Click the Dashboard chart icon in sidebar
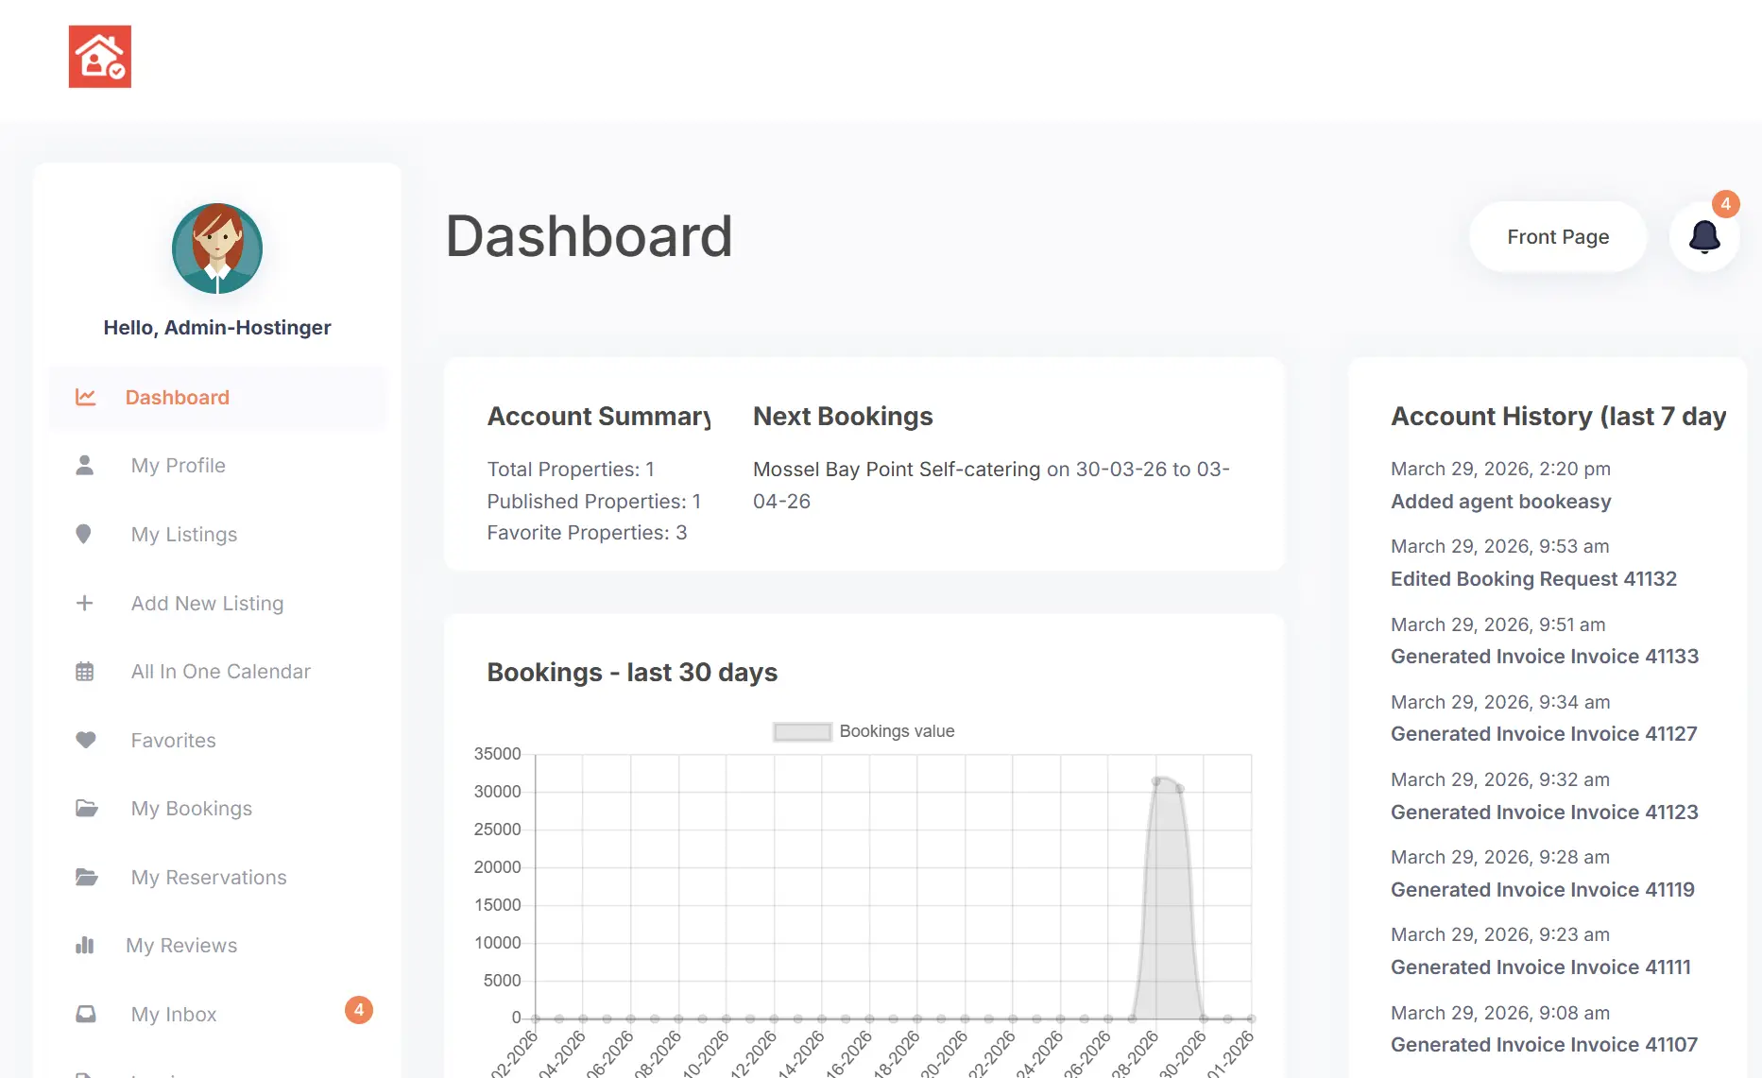Viewport: 1762px width, 1078px height. pyautogui.click(x=86, y=398)
